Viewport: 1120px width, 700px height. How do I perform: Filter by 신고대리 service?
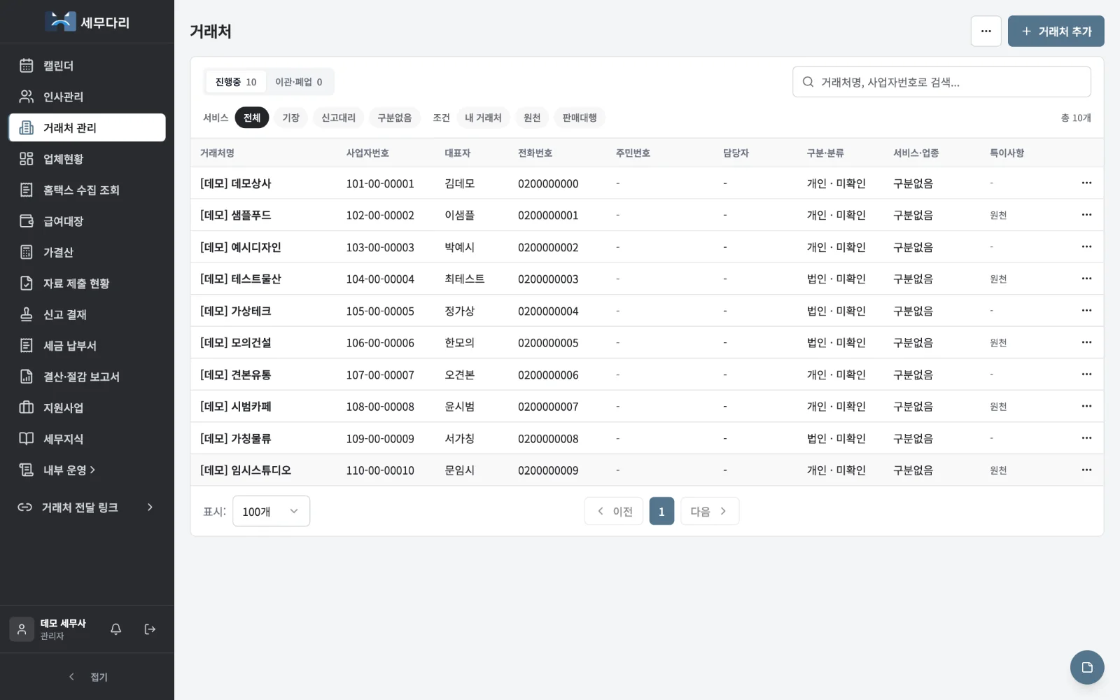tap(338, 118)
